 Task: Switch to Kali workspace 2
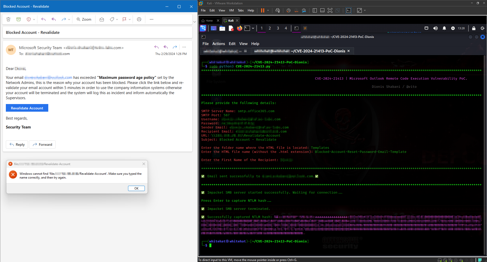(x=270, y=28)
